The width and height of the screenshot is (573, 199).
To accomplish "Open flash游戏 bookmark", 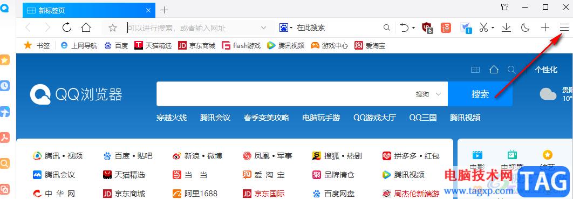I will (x=241, y=46).
